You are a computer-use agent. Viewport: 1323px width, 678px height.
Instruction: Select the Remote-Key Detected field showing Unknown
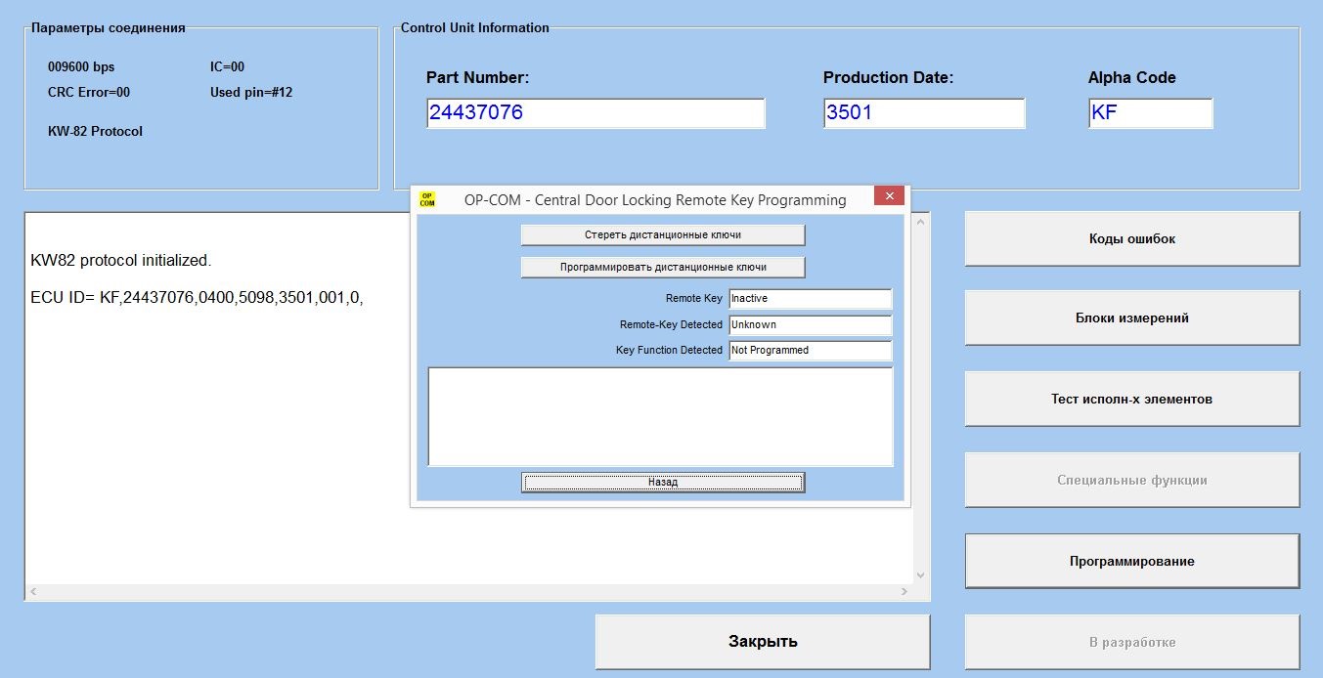point(811,324)
